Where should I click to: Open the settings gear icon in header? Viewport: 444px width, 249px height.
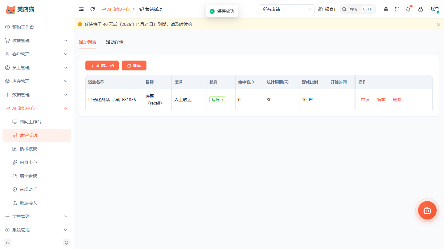click(386, 9)
